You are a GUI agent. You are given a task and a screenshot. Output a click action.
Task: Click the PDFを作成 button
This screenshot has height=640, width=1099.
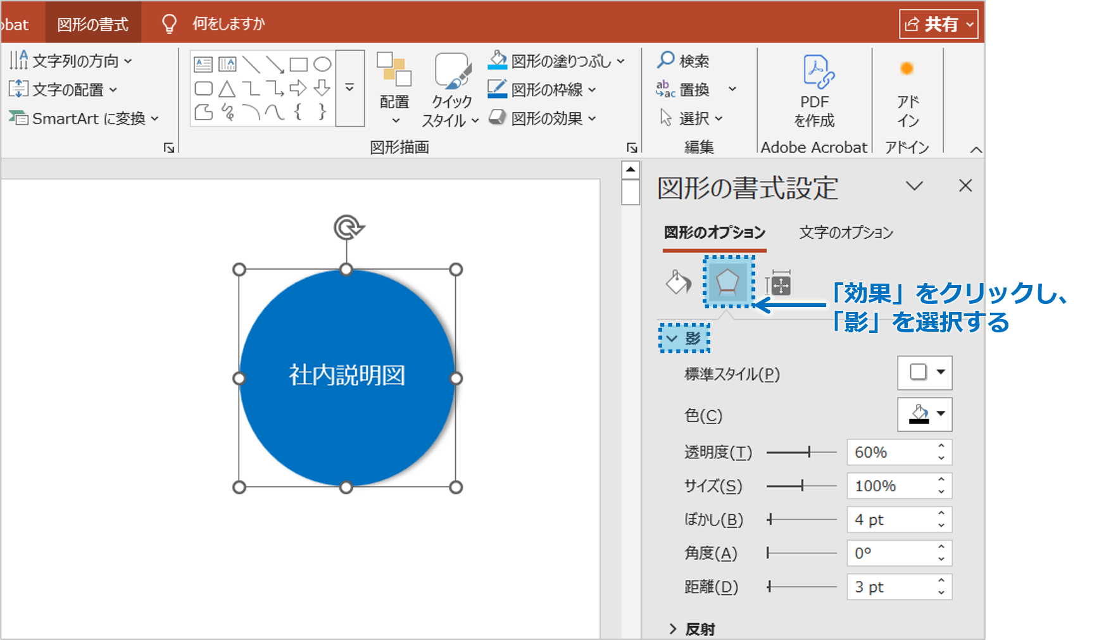[814, 90]
